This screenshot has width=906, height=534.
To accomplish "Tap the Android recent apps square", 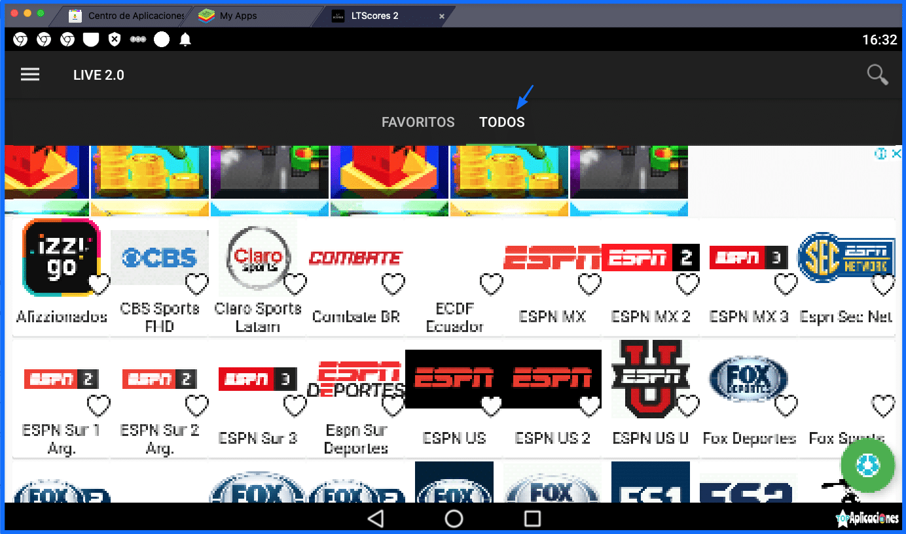I will 533,519.
